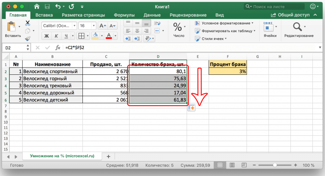This screenshot has width=325, height=176.
Task: Redo with the circular arrow icon
Action: pyautogui.click(x=71, y=7)
